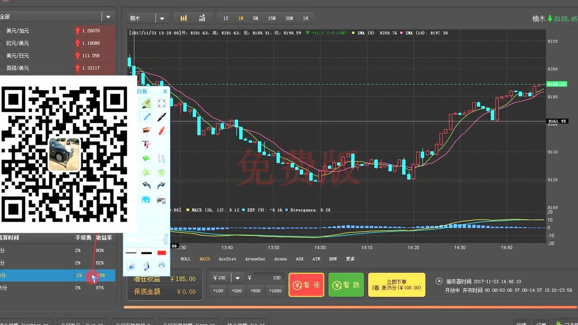Select the black fountain pen tool
The width and height of the screenshot is (578, 325).
pos(161,117)
